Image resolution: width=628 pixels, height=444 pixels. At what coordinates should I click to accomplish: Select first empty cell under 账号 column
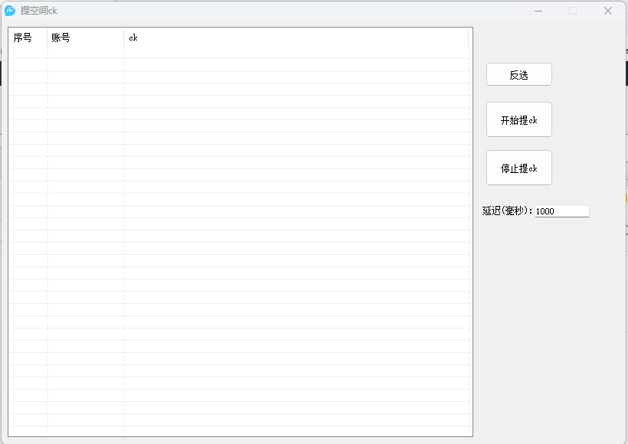85,53
